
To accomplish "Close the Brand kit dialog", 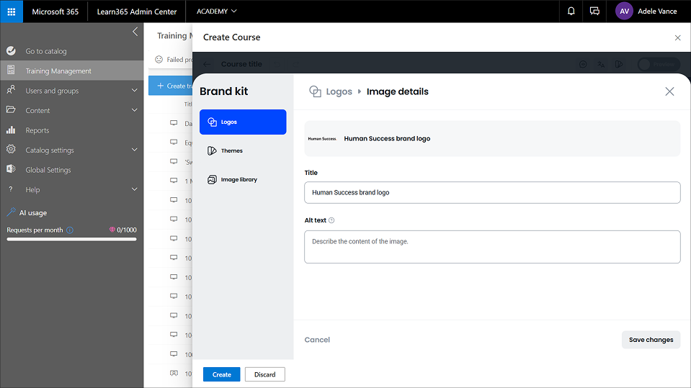I will pos(669,91).
